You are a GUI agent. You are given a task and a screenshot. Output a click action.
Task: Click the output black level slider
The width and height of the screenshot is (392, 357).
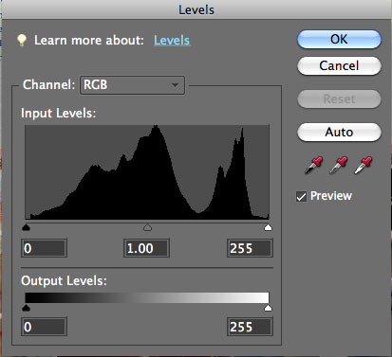coord(27,308)
